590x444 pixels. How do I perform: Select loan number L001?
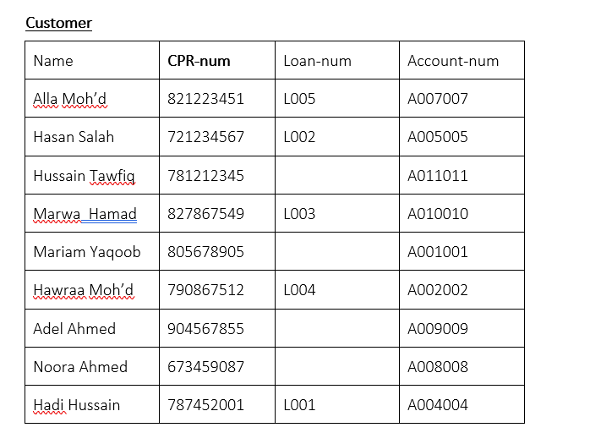click(299, 405)
